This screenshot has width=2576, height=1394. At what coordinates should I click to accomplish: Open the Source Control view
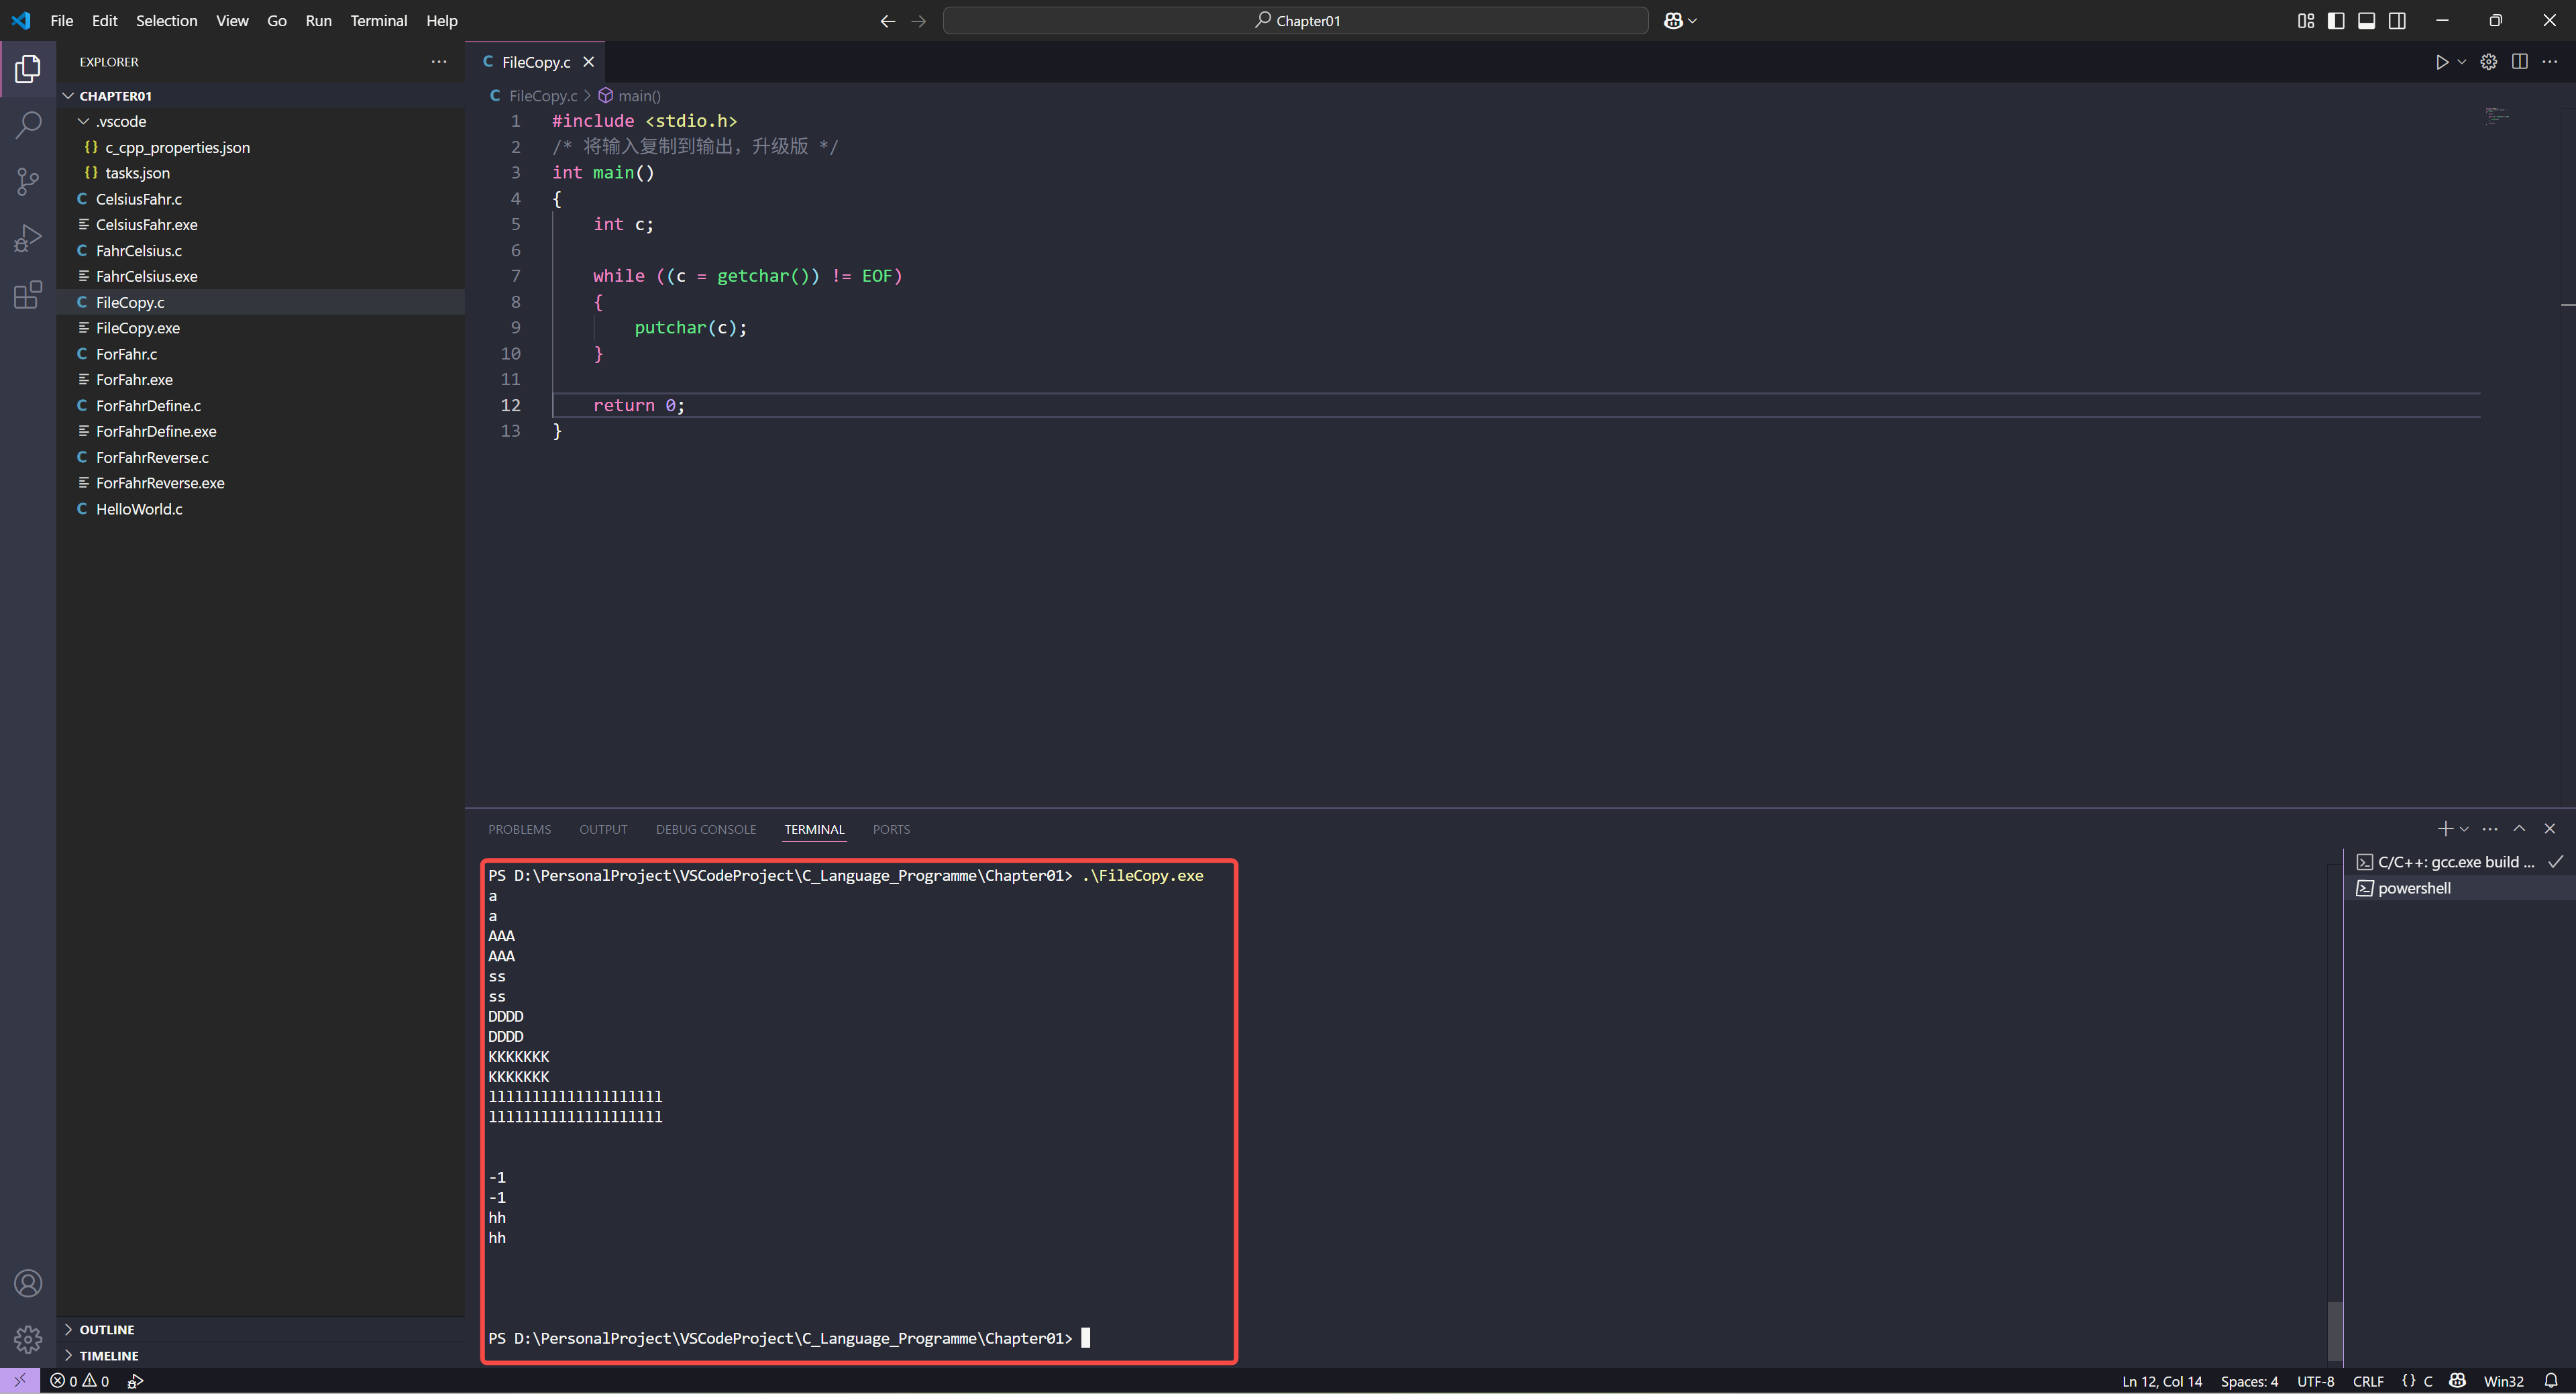28,182
